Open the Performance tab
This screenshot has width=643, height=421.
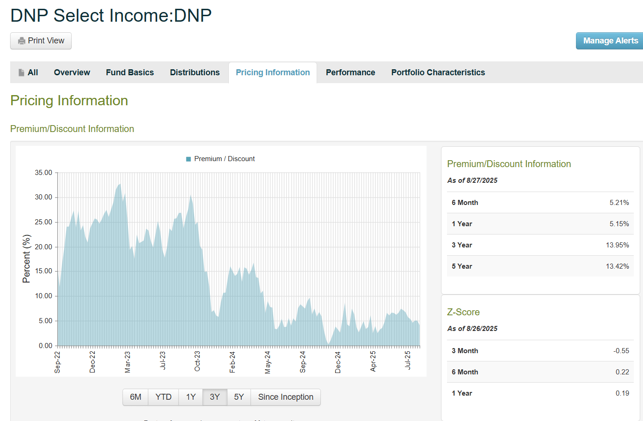[x=350, y=72]
